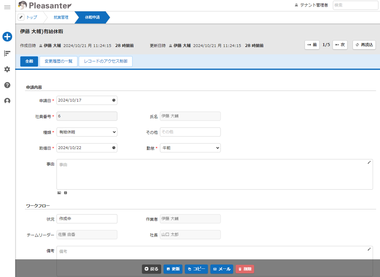Screen dimensions: 380x277
Task: Open the help question mark icon
Action: tap(7, 85)
